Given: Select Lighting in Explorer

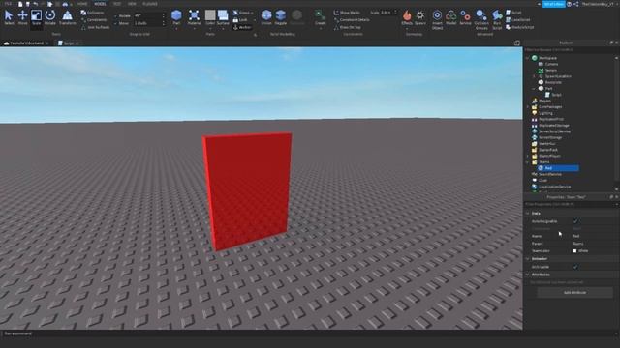Looking at the screenshot, I should [x=545, y=113].
